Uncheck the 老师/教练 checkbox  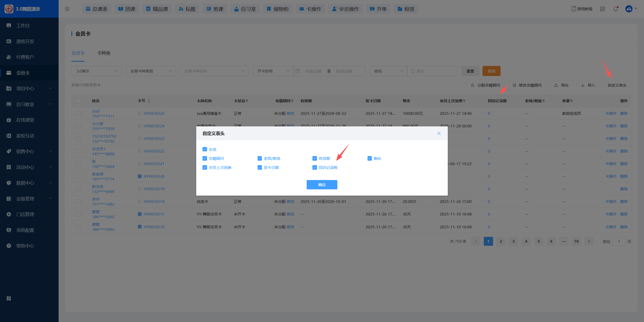[260, 158]
